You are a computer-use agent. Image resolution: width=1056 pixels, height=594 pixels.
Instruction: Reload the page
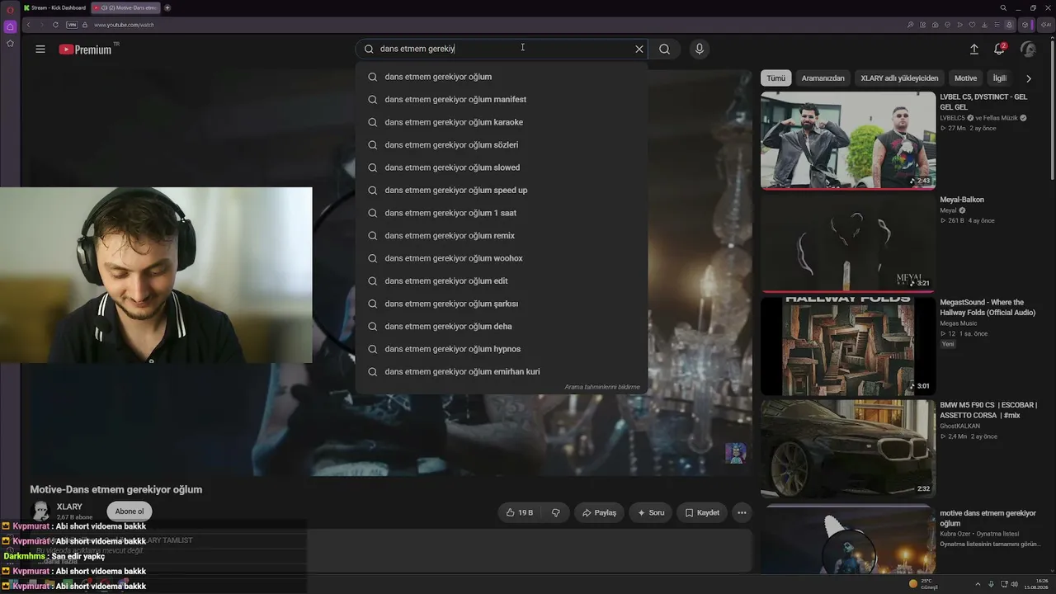[x=55, y=25]
